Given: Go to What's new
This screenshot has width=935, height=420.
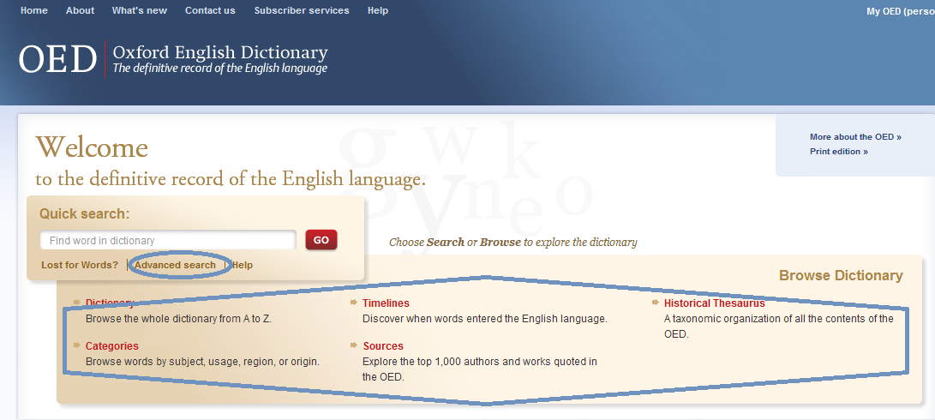Looking at the screenshot, I should 140,11.
